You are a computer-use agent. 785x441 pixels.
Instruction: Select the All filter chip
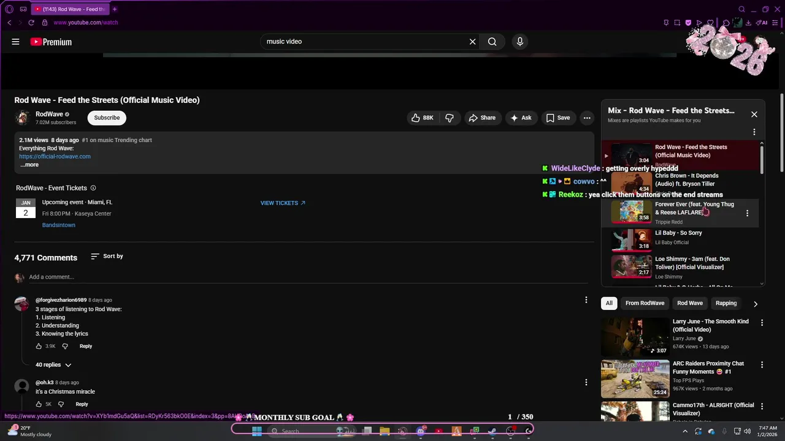(609, 303)
